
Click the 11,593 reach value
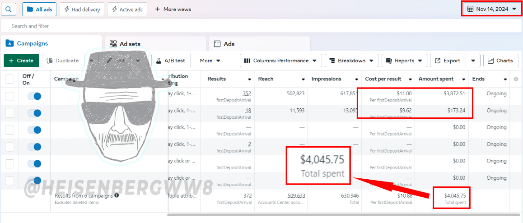click(297, 110)
